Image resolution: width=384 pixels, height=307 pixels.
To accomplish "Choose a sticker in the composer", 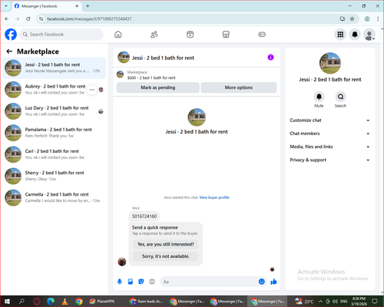I will click(141, 282).
